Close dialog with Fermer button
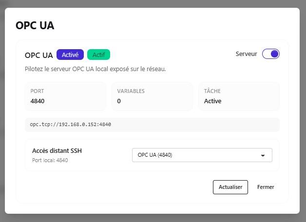 (266, 187)
